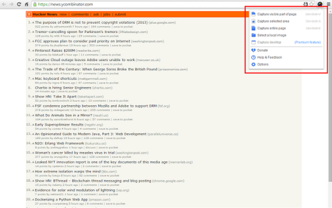
Task: Click the Premium feature link
Action: pos(307,42)
